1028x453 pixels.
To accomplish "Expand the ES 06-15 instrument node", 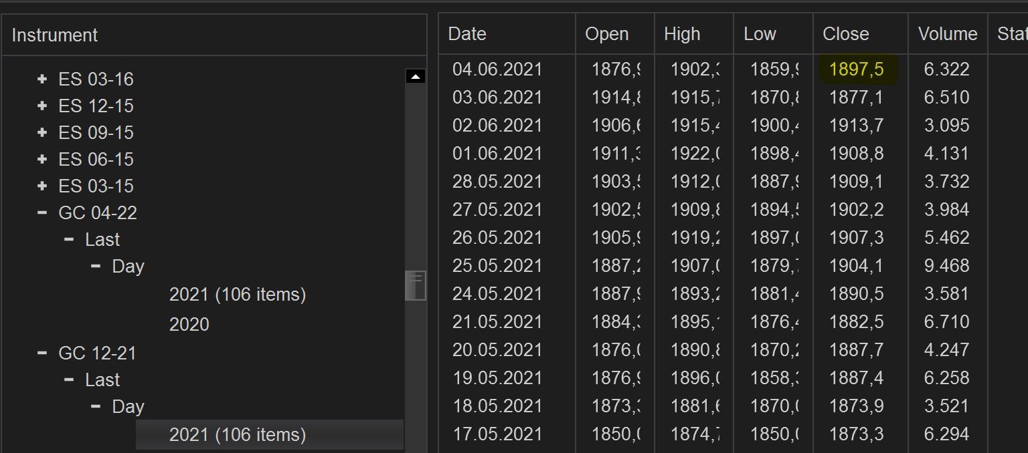I will [42, 159].
